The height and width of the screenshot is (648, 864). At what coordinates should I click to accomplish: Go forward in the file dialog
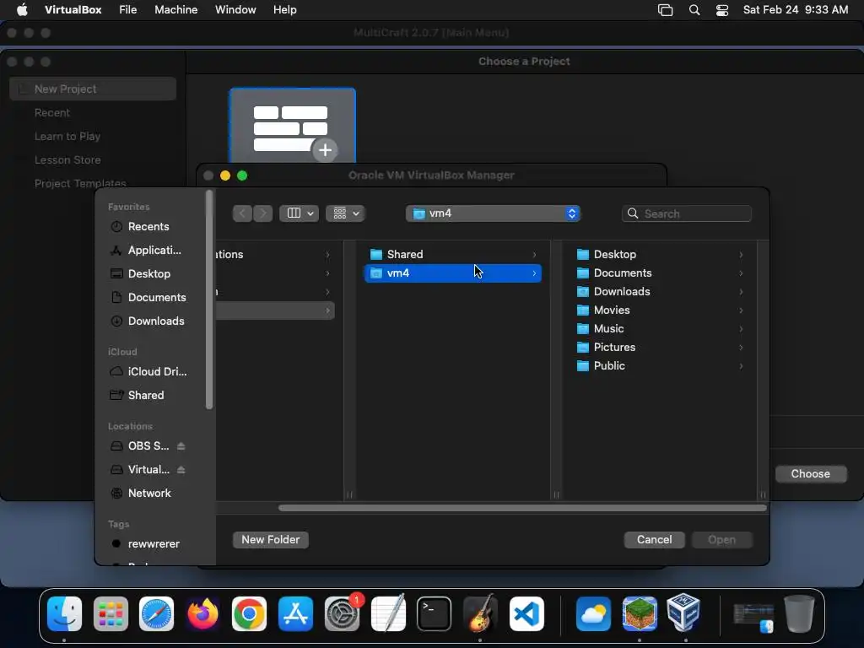coord(263,213)
